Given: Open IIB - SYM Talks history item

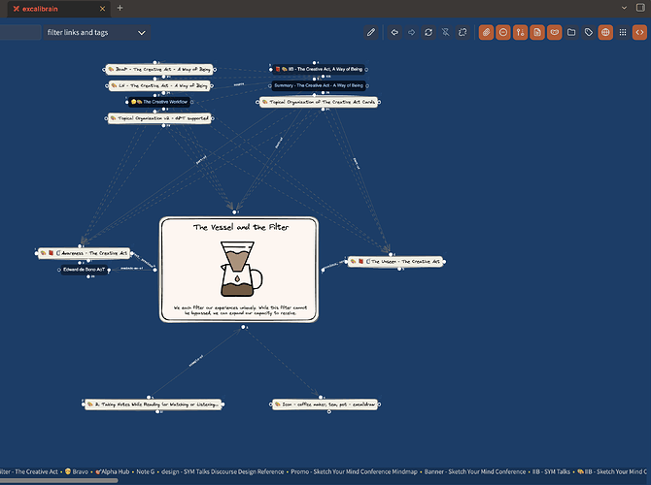Looking at the screenshot, I should 551,471.
